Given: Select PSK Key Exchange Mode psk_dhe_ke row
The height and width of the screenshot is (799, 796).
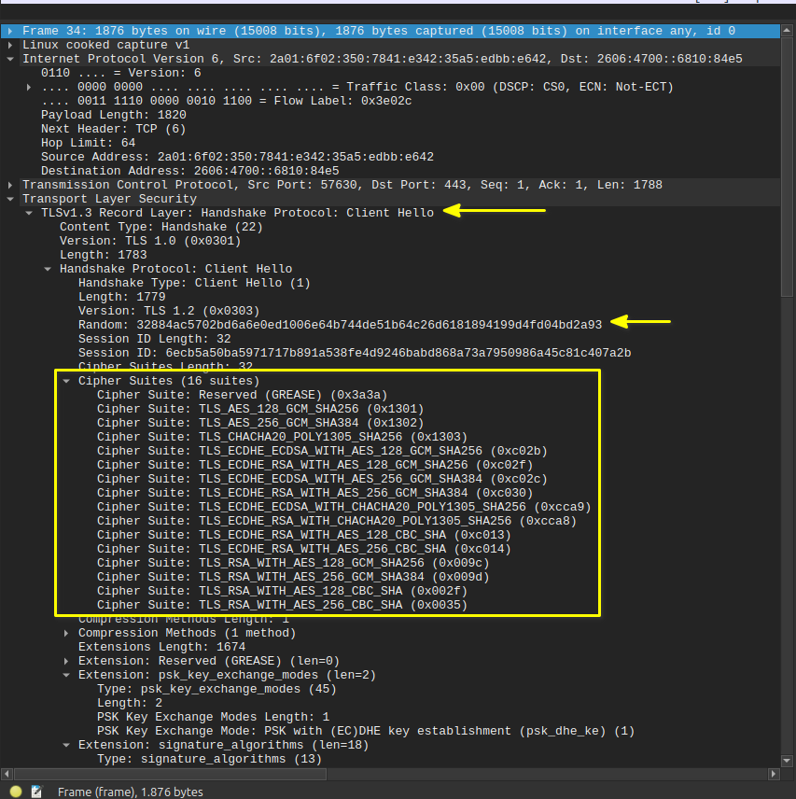Looking at the screenshot, I should (366, 731).
